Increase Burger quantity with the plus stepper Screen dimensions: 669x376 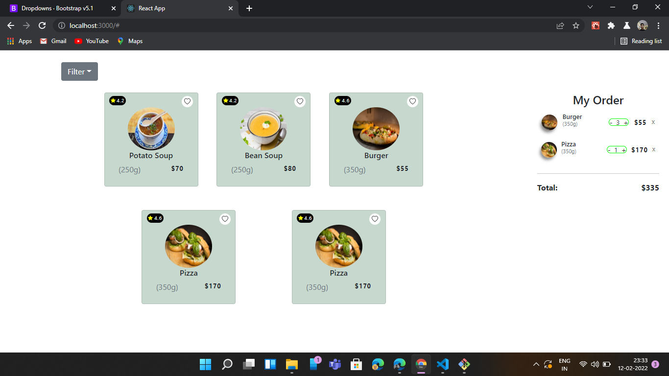[x=625, y=122]
